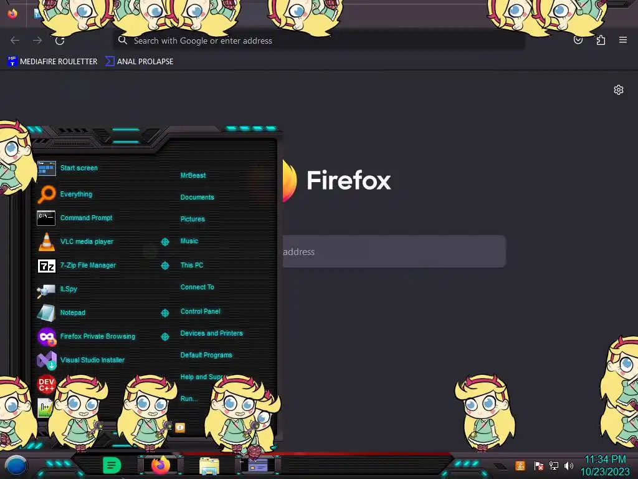Click the taskbar clock 11:34 PM
This screenshot has width=638, height=479.
point(605,460)
